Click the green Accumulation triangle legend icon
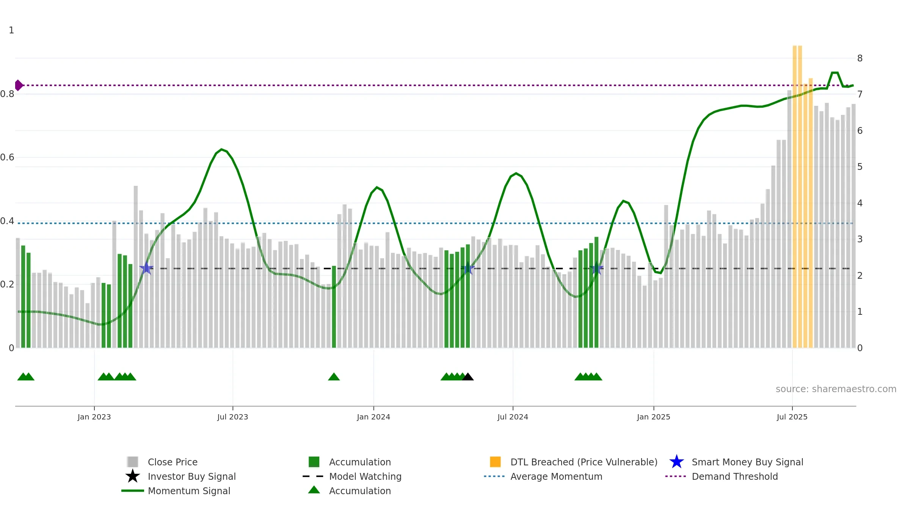The image size is (910, 512). 314,490
